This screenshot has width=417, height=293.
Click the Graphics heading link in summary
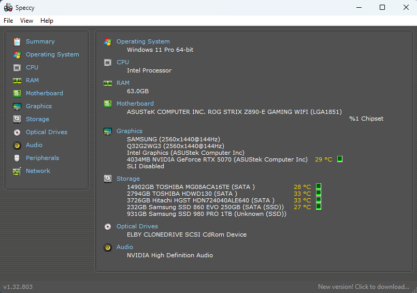(x=130, y=131)
